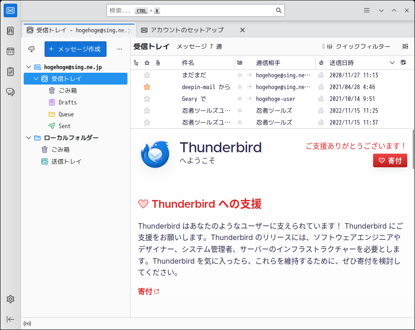The height and width of the screenshot is (330, 415).
Task: Collapse the spaces toolbar
Action: (10, 319)
